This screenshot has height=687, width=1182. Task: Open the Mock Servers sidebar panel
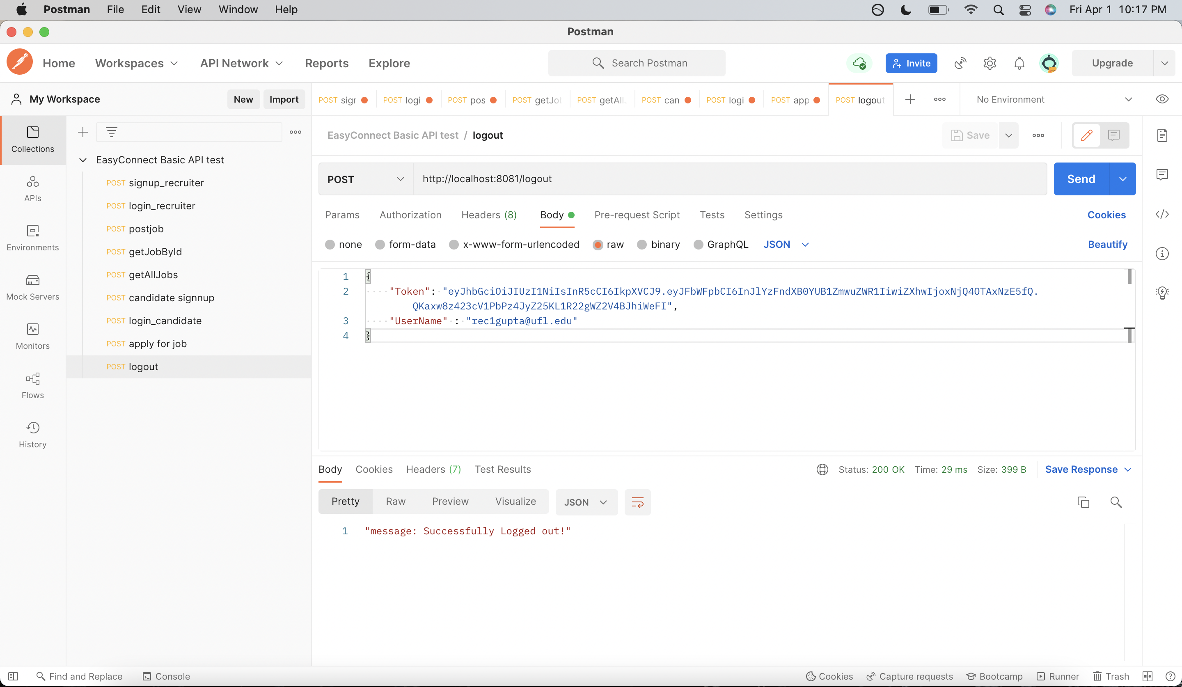32,287
